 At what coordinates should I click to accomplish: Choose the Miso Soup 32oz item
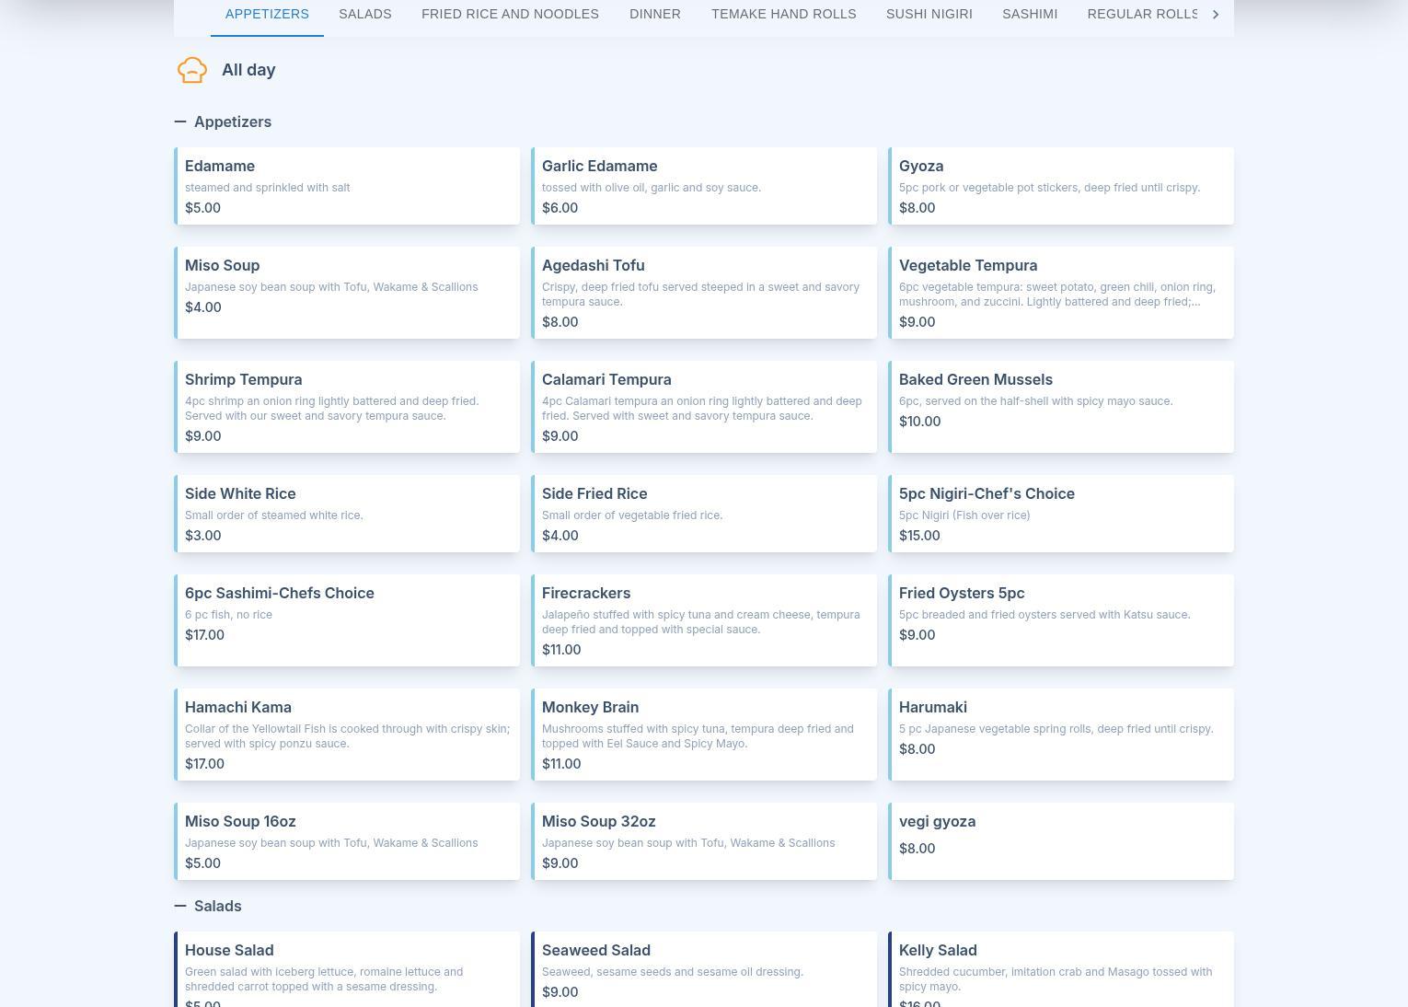tap(705, 841)
